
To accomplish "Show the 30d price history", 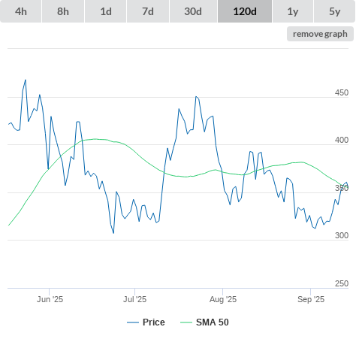I will (x=193, y=11).
